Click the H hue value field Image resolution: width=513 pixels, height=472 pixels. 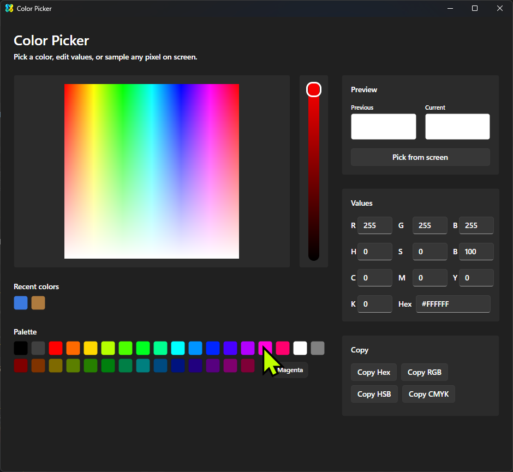point(374,252)
